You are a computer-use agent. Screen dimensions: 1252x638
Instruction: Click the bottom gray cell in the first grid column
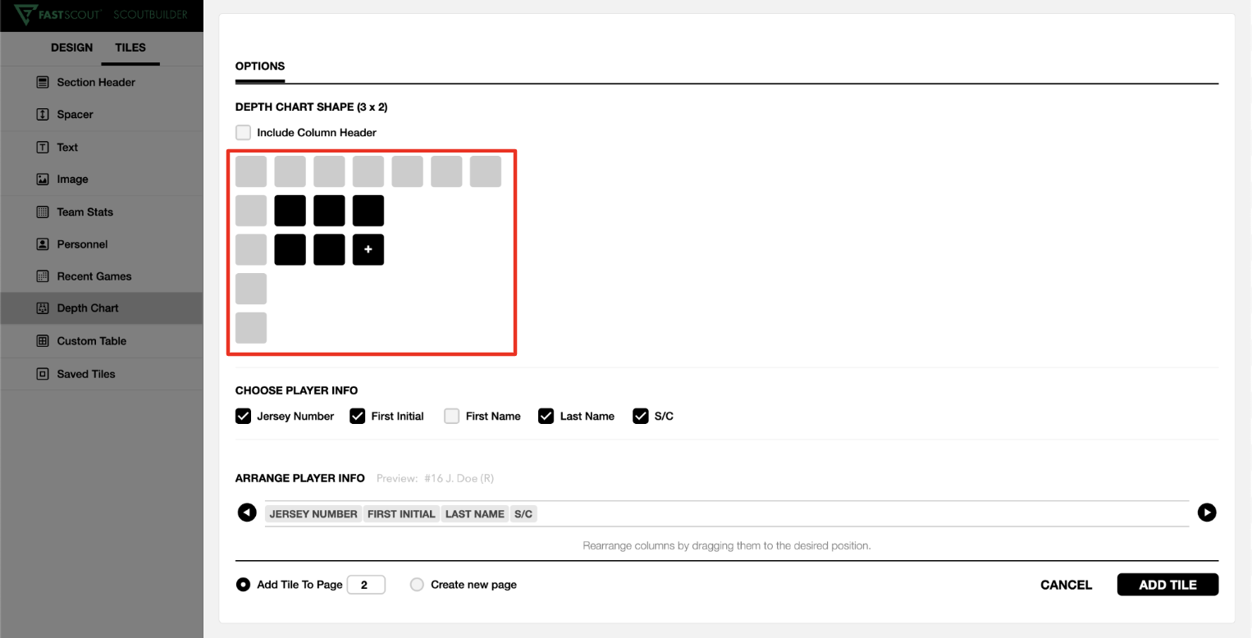pyautogui.click(x=251, y=328)
